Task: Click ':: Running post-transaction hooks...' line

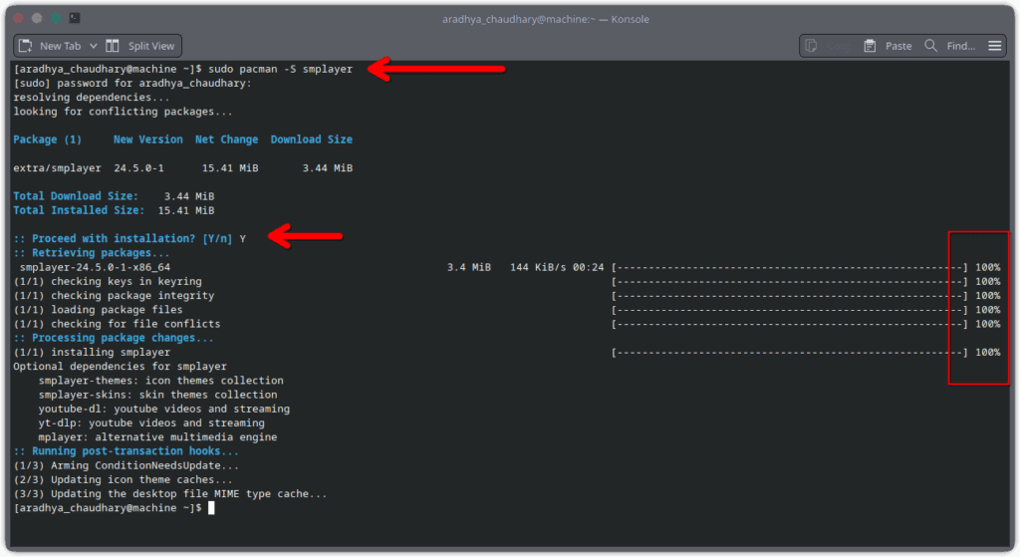Action: tap(127, 451)
